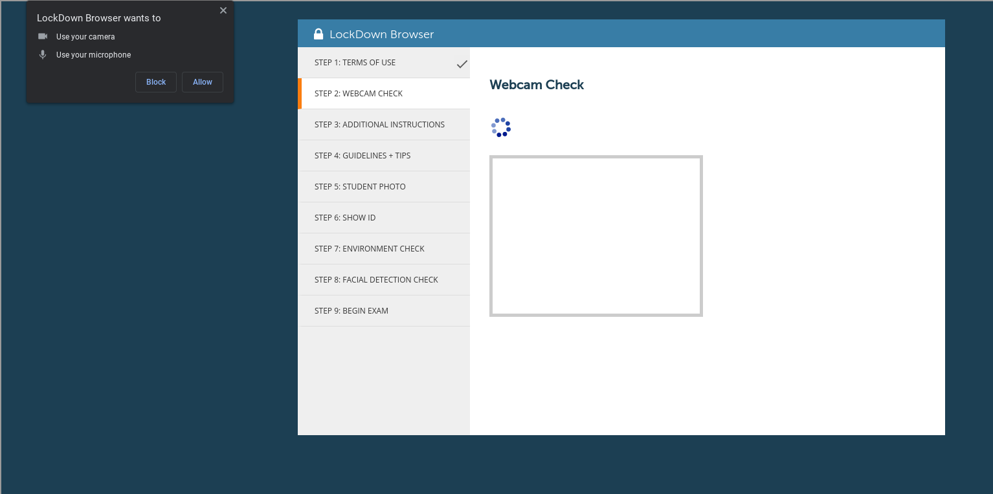Select Step 2: Webcam Check

384,94
